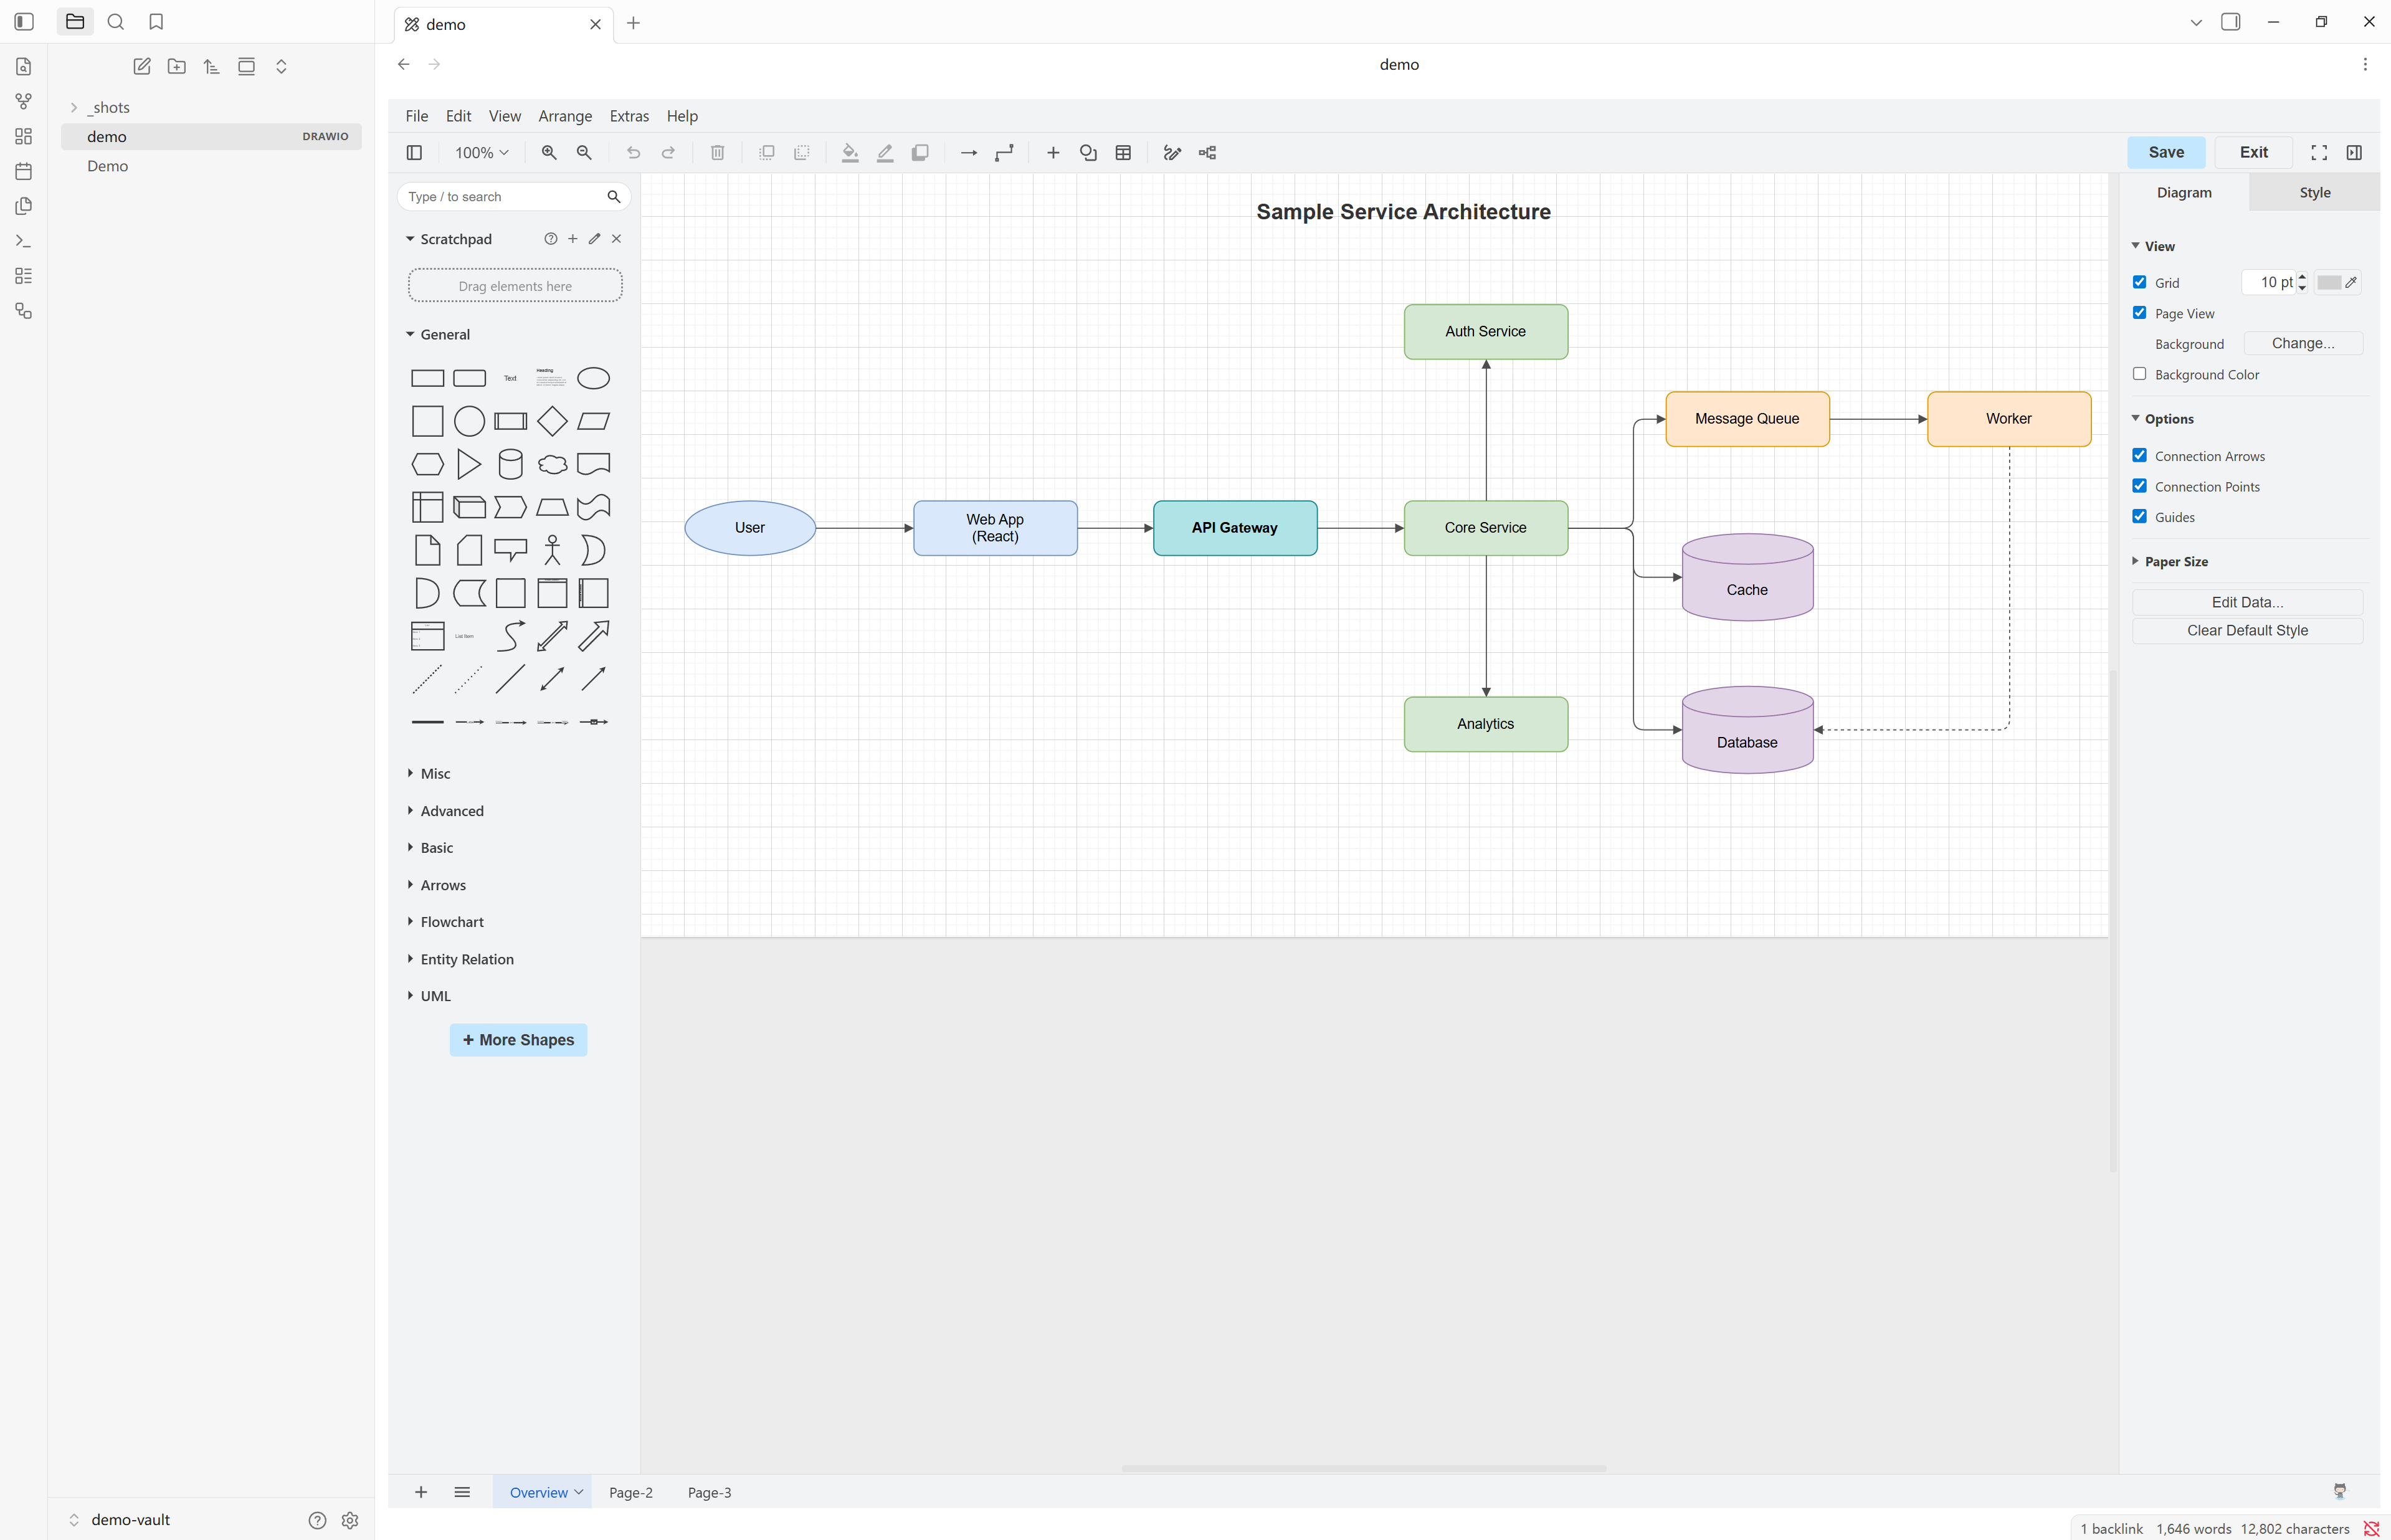Image resolution: width=2391 pixels, height=1540 pixels.
Task: Click the Zoom In magnifier icon
Action: point(549,153)
